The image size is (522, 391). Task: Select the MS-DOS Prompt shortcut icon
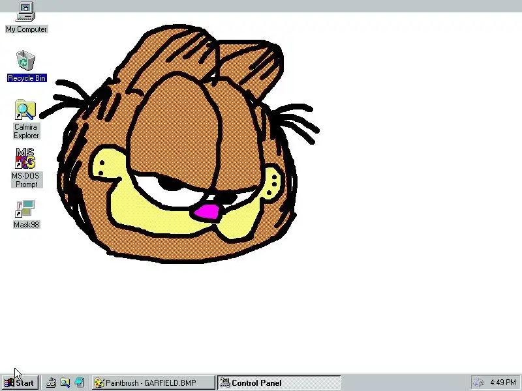click(25, 158)
